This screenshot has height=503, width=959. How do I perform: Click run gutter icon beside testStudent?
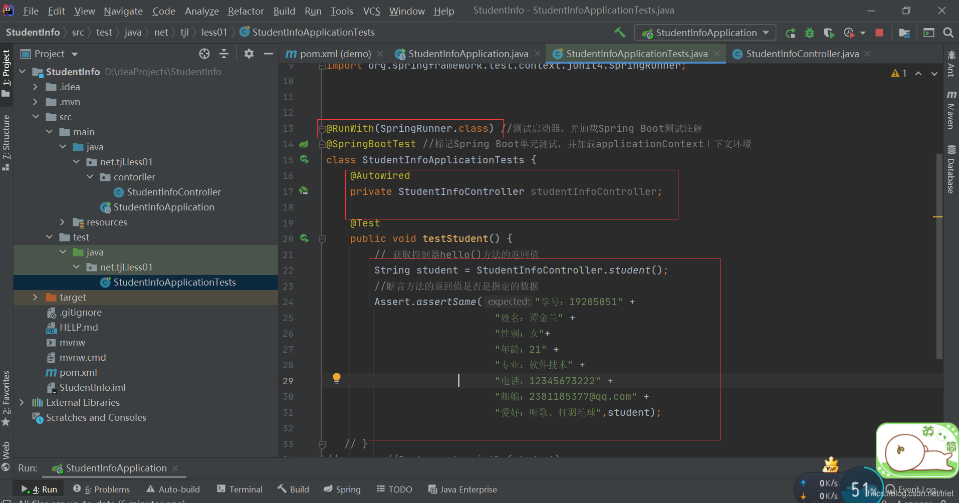(x=304, y=238)
